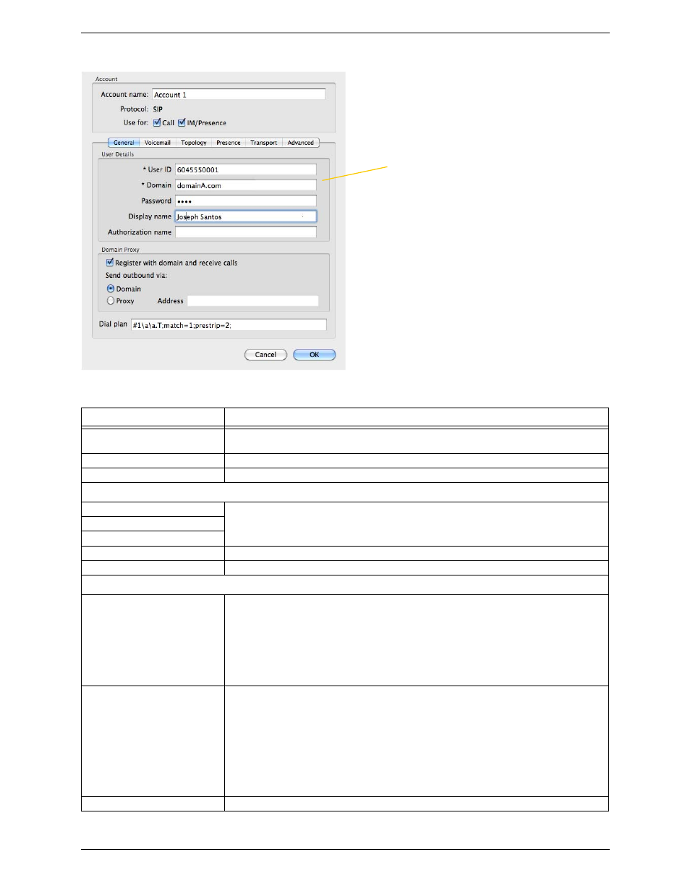Open the Voicemail tab
Screen dimensions: 690x894
point(158,143)
